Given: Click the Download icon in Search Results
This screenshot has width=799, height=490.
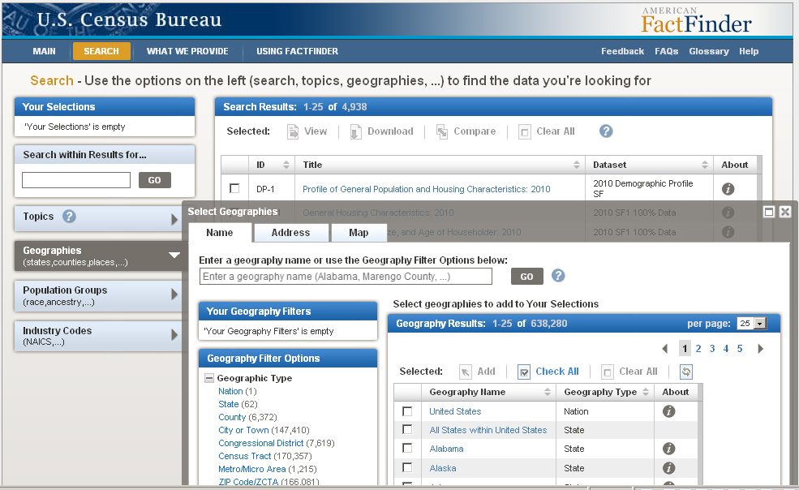Looking at the screenshot, I should pos(355,131).
